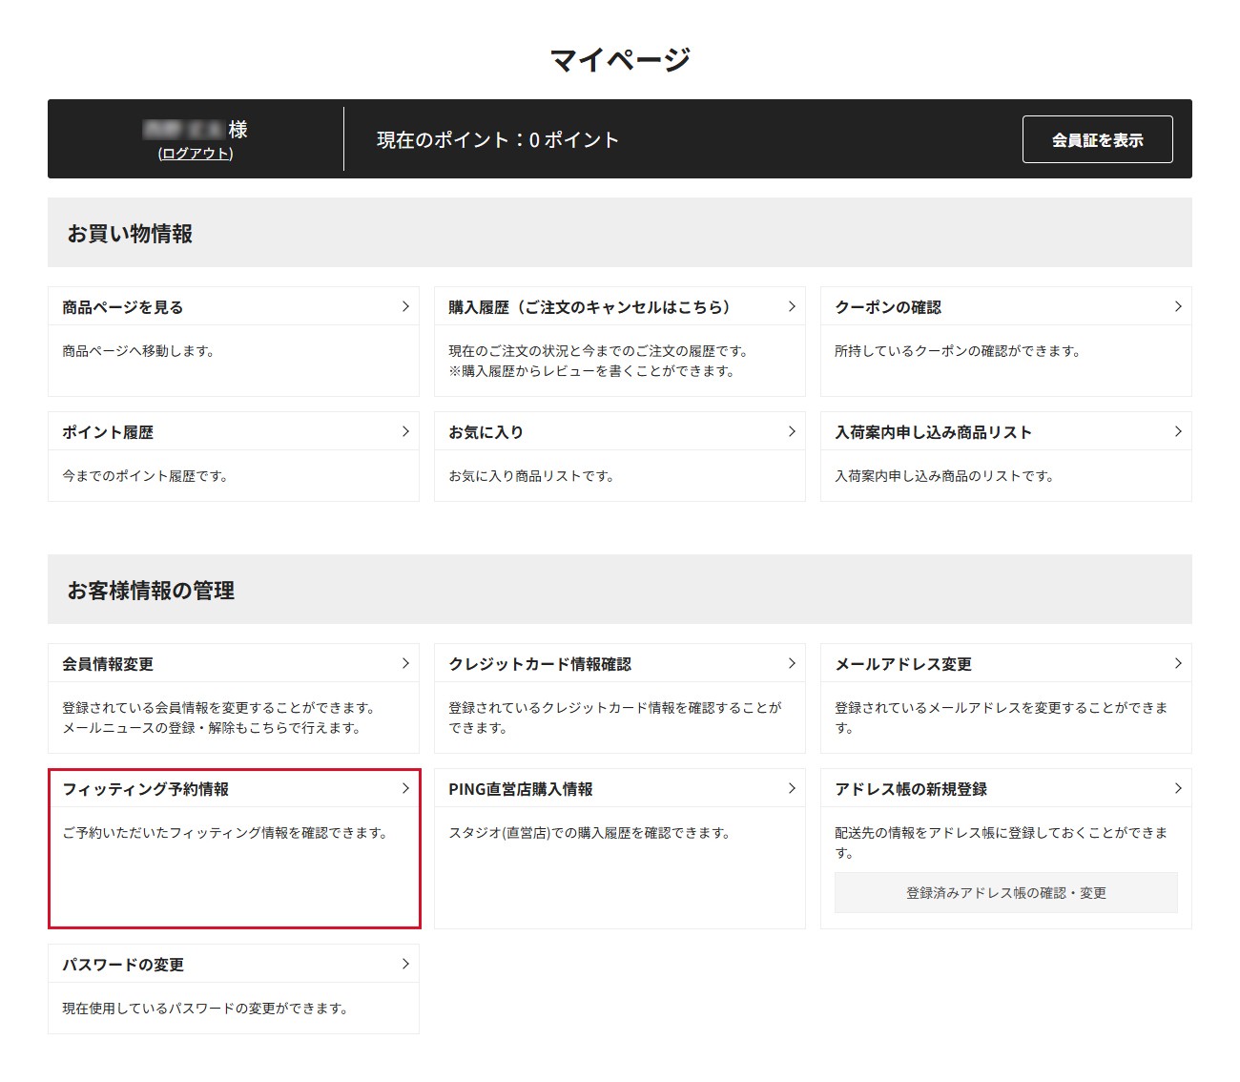Open アドレス帳の新規登録 card title

(x=911, y=789)
